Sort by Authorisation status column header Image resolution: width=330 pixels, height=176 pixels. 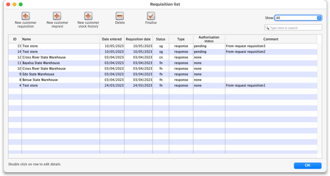pyautogui.click(x=209, y=39)
